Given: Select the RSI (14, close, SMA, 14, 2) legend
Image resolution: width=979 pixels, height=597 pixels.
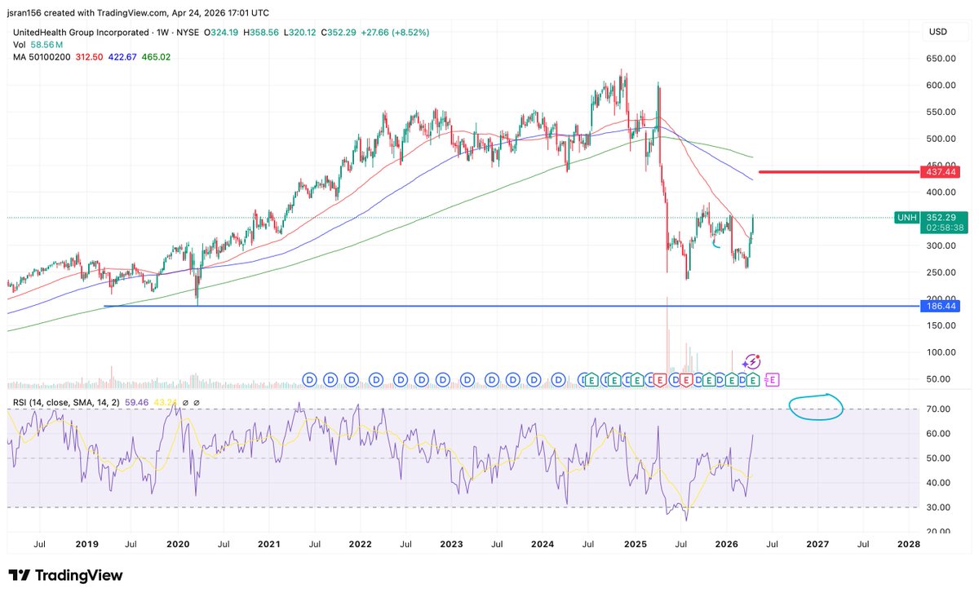Looking at the screenshot, I should [68, 402].
